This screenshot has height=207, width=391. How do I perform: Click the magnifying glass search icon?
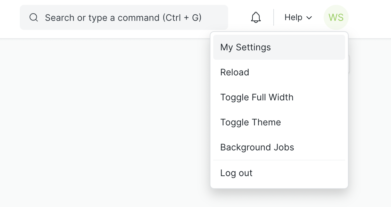34,17
